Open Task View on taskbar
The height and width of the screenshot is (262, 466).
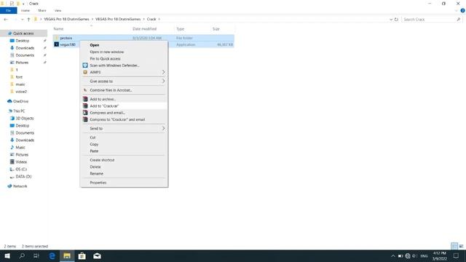tap(36, 255)
